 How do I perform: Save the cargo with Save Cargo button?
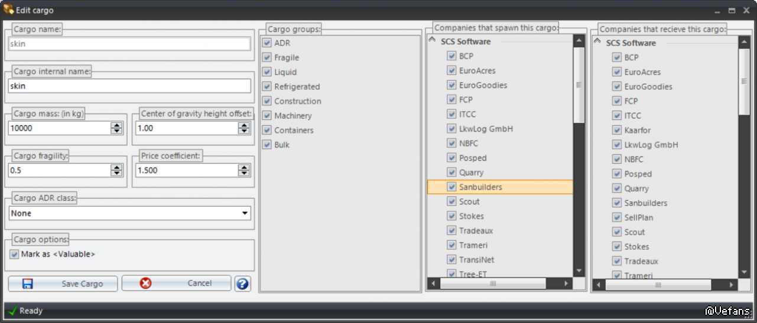pyautogui.click(x=63, y=283)
